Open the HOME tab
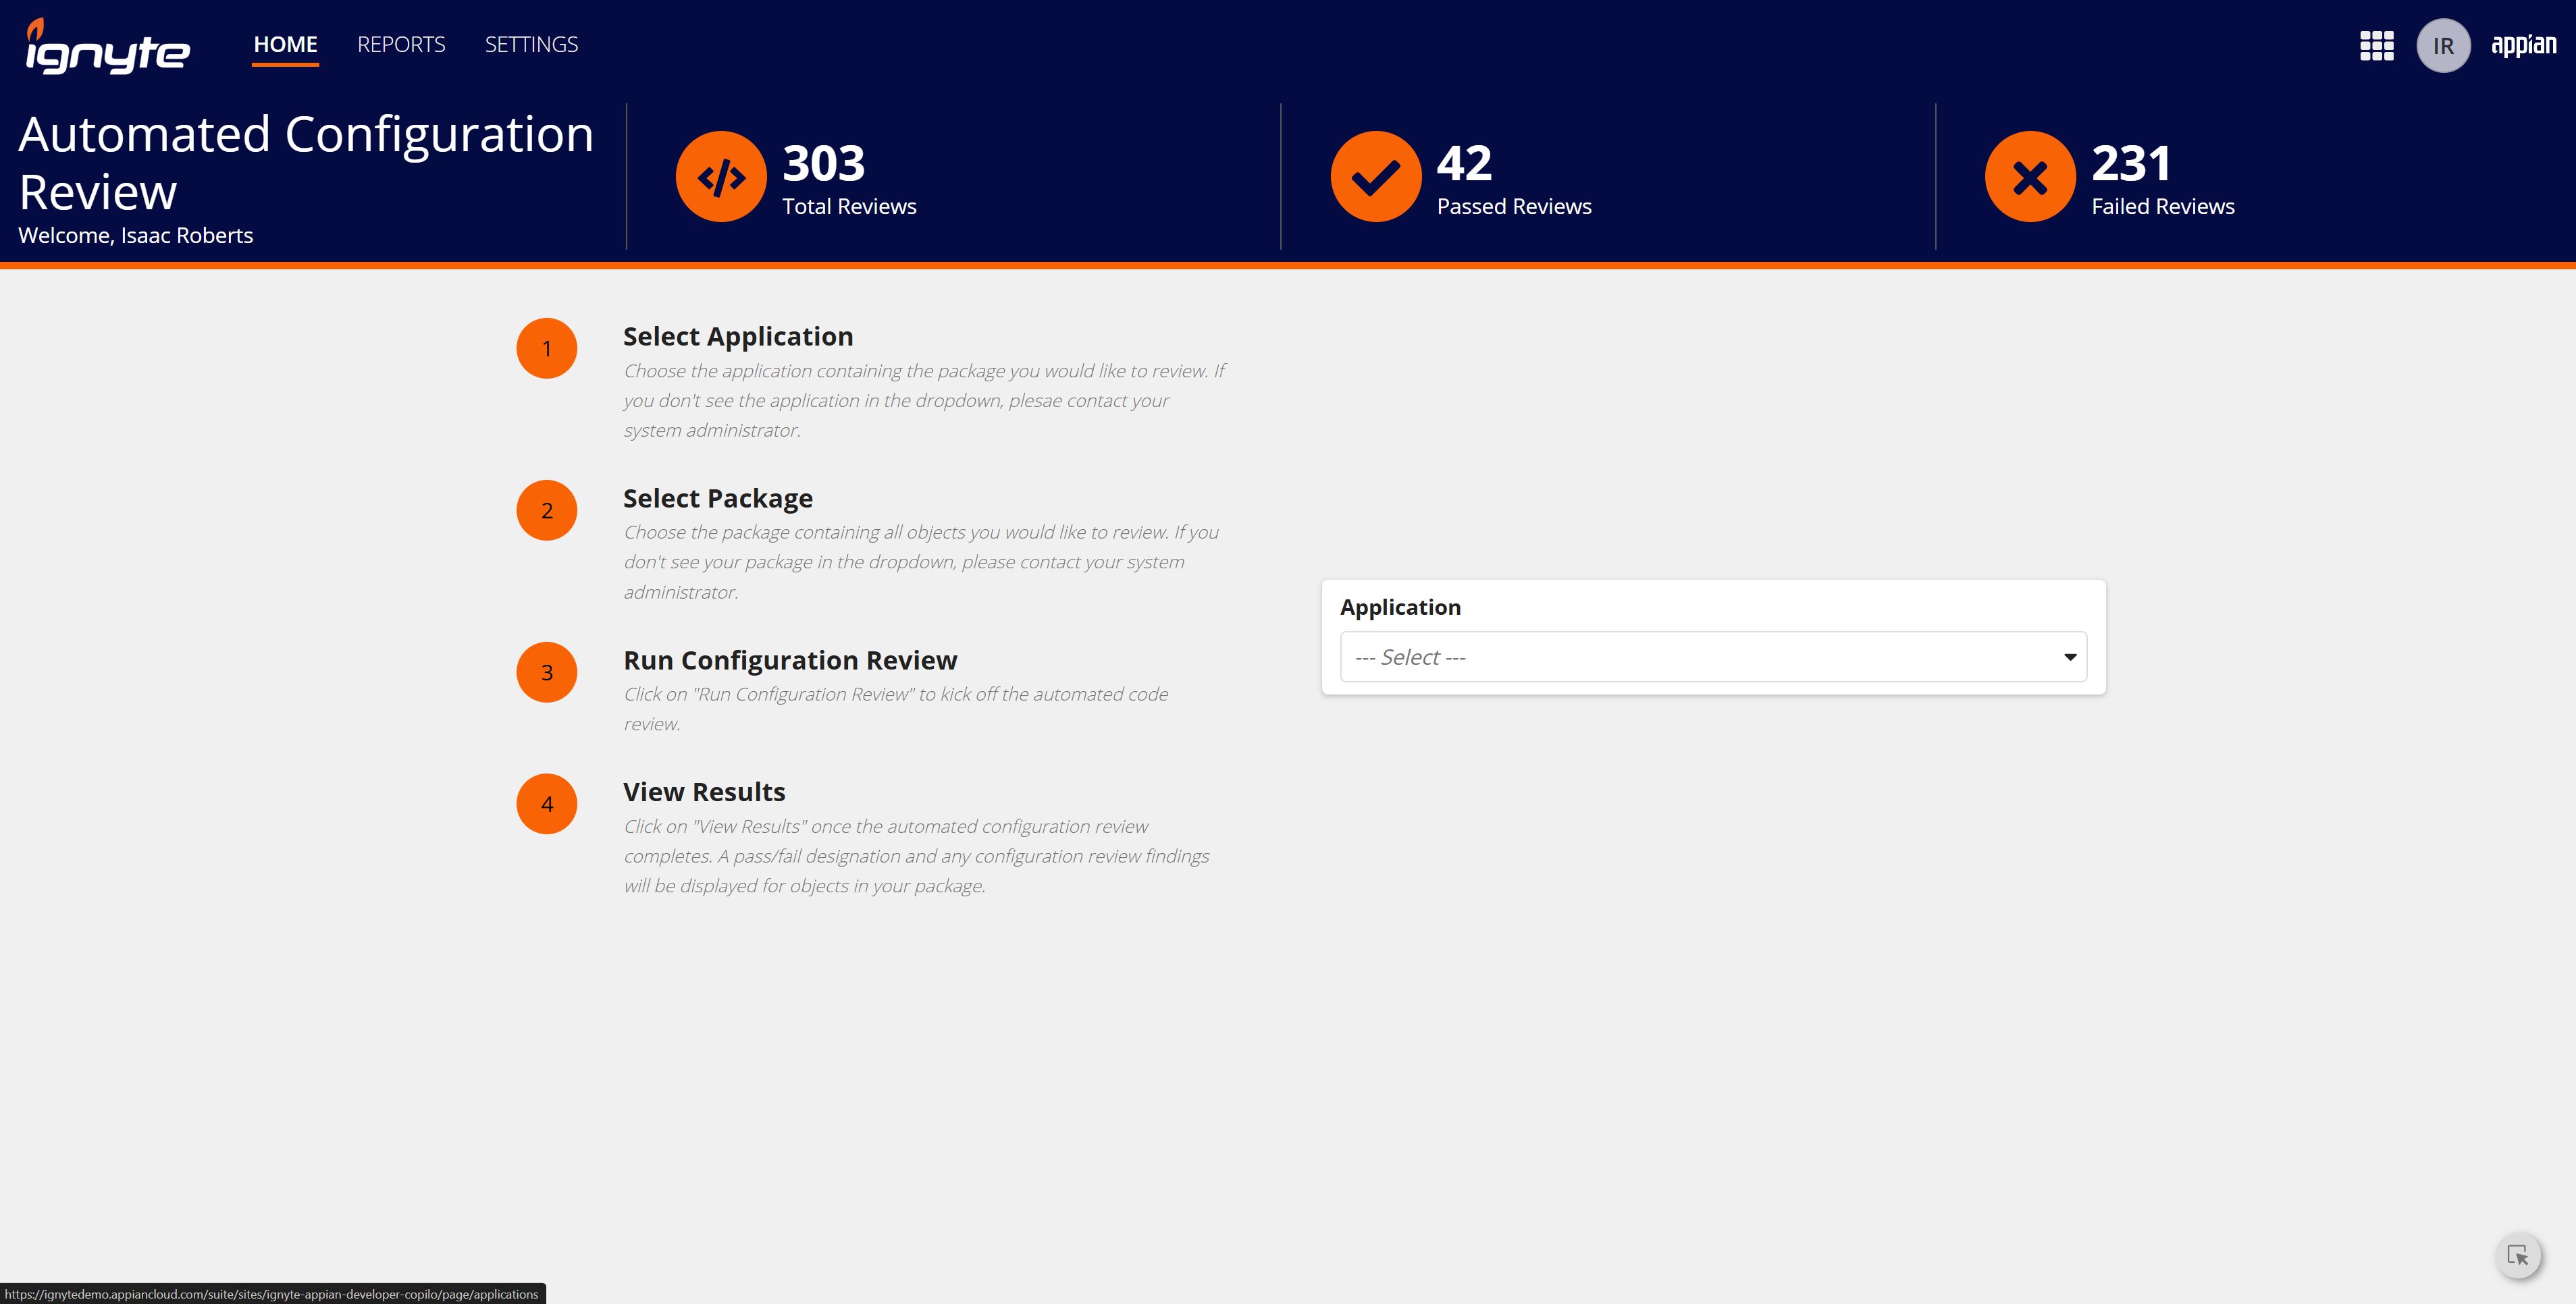This screenshot has height=1304, width=2576. 285,45
